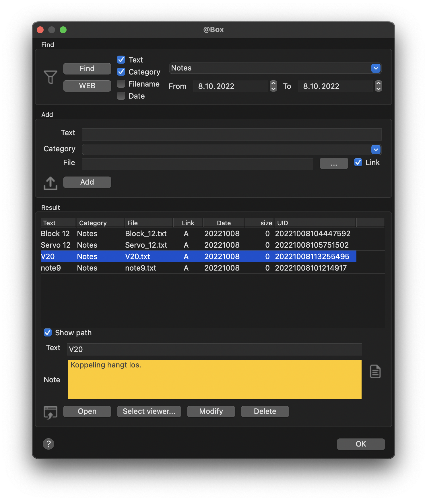Uncheck the Text search checkbox
This screenshot has width=427, height=501.
[x=121, y=60]
